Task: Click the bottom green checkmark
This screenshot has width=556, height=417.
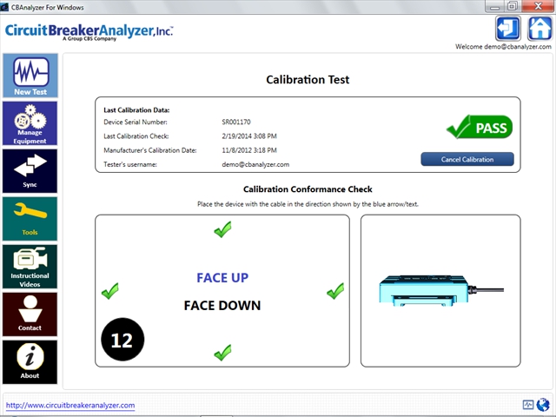Action: click(x=222, y=353)
